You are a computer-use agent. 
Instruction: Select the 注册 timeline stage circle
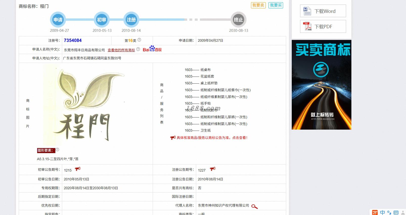(x=131, y=19)
